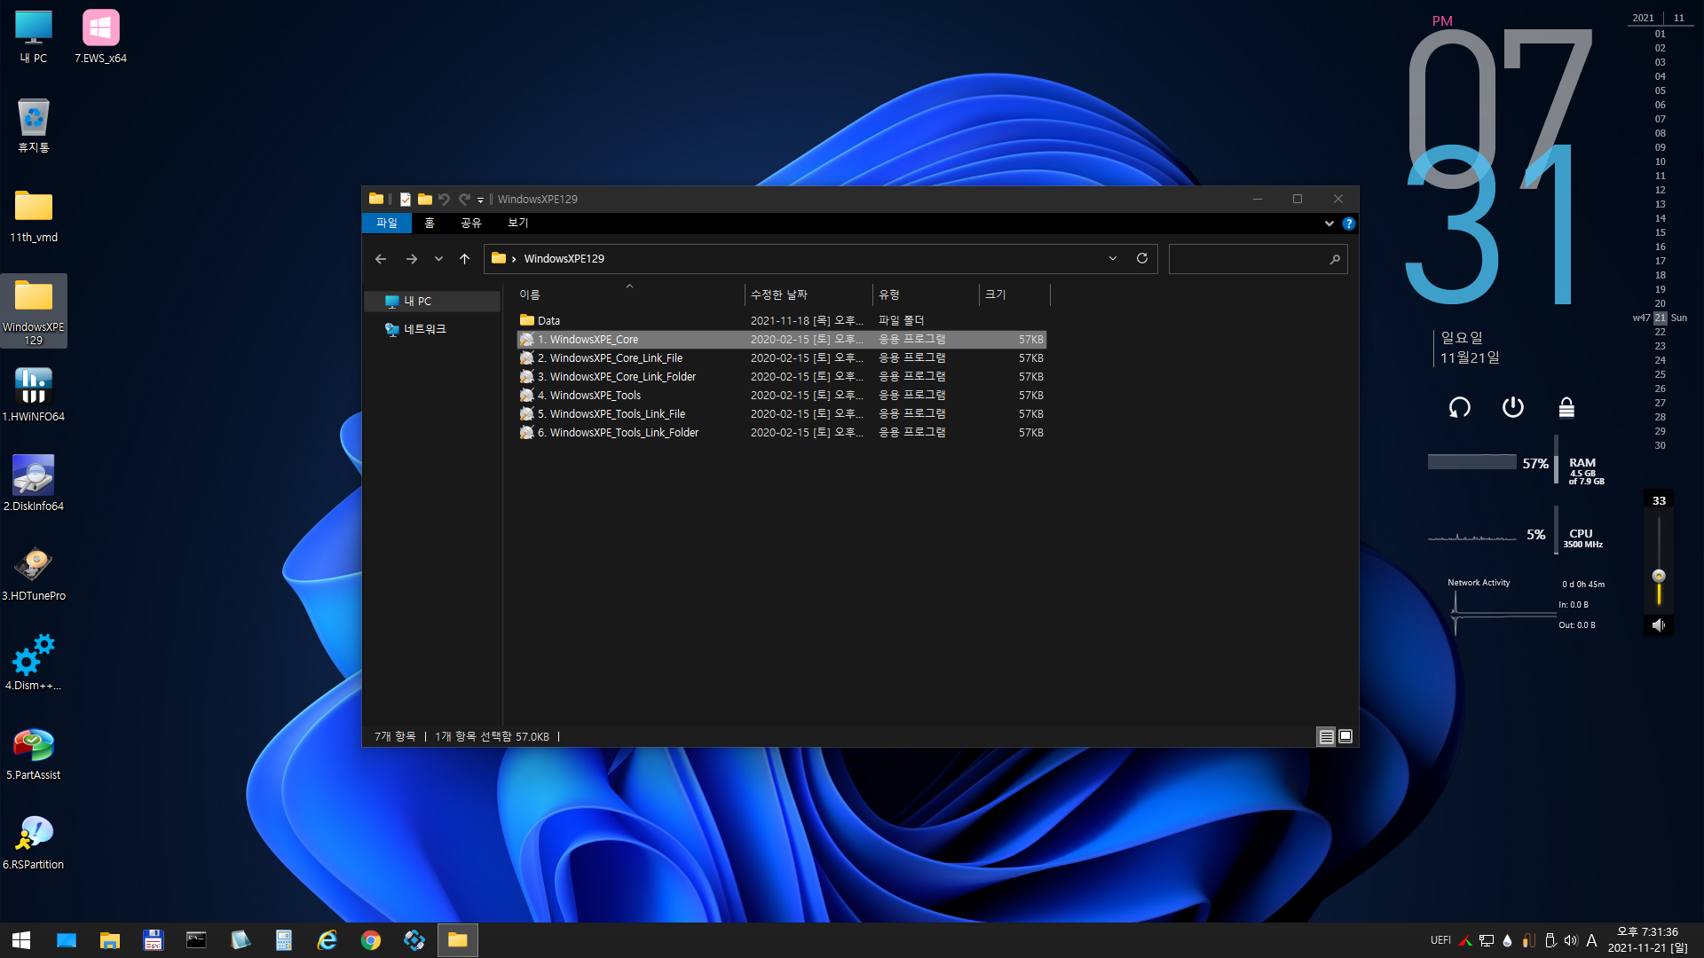Click the New folder icon in title bar

(425, 199)
